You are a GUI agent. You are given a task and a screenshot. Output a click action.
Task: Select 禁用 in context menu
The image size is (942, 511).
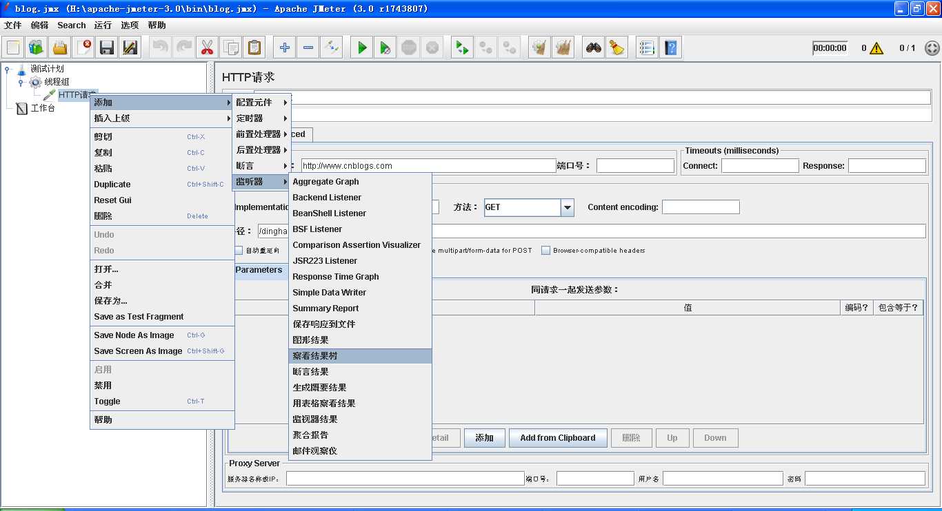coord(162,386)
